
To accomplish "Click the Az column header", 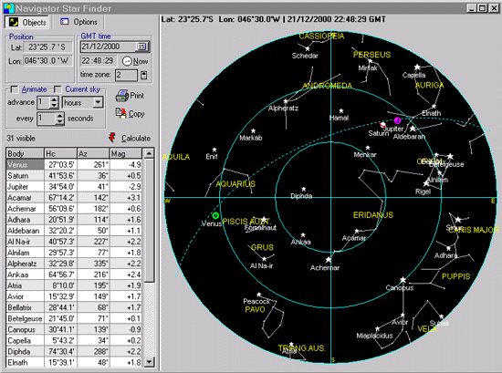I will pos(93,154).
